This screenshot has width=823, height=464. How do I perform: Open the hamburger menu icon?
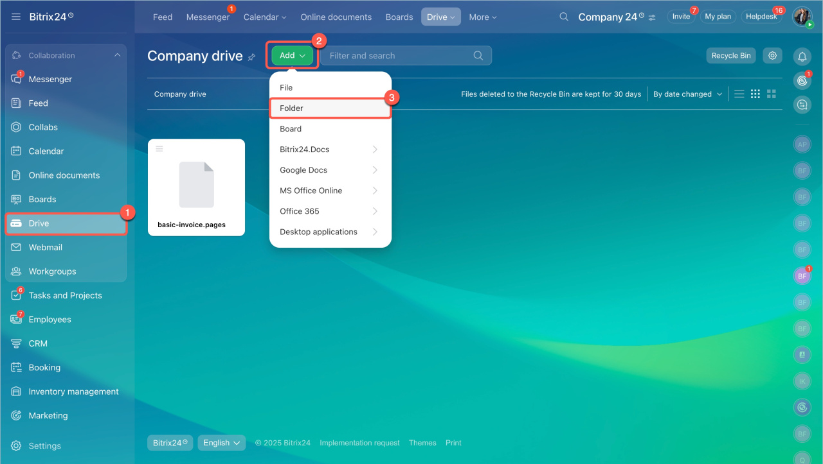pyautogui.click(x=16, y=17)
